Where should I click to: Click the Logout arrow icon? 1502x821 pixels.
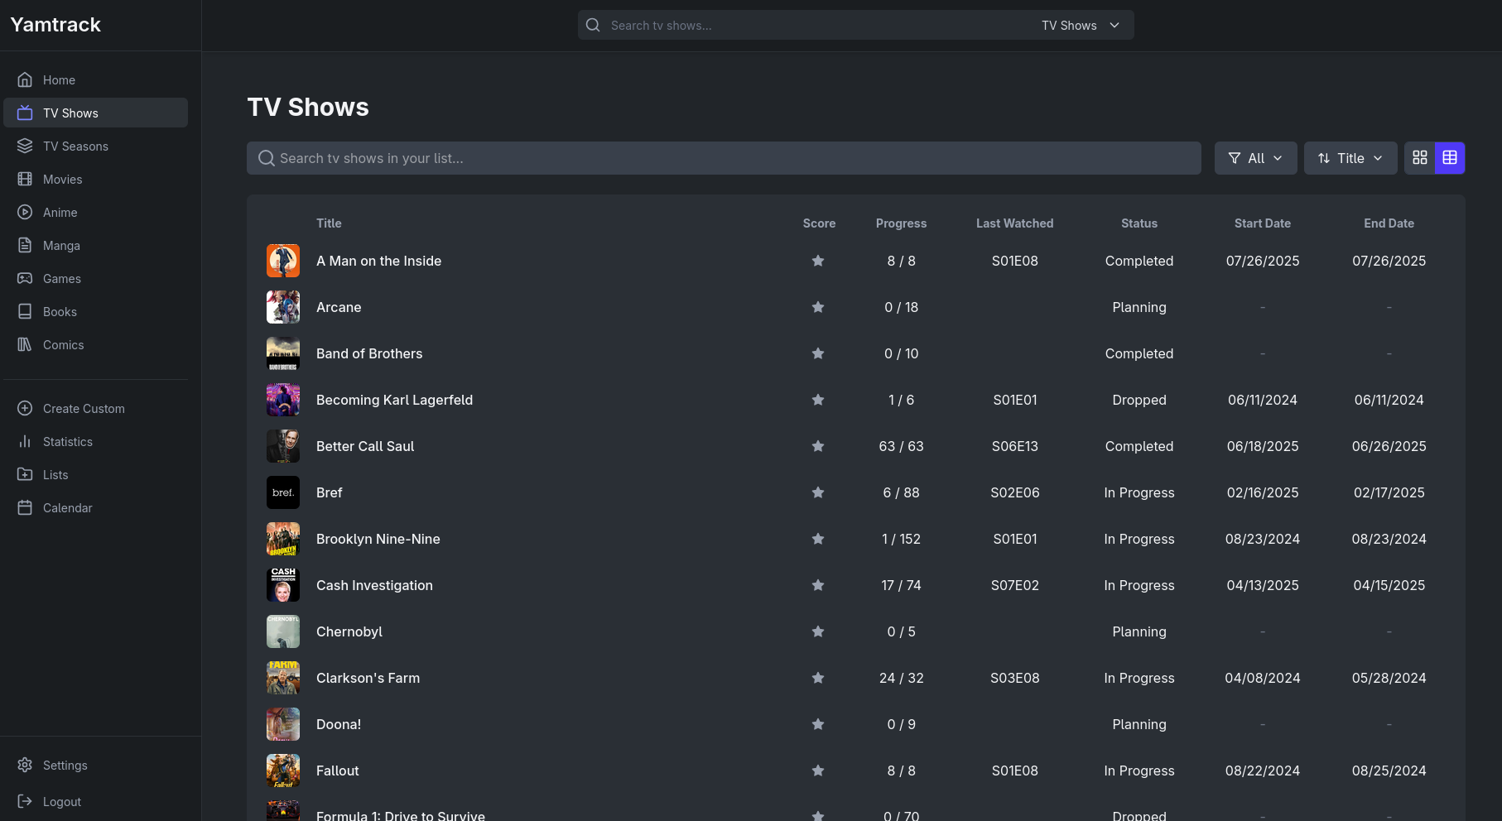(25, 802)
